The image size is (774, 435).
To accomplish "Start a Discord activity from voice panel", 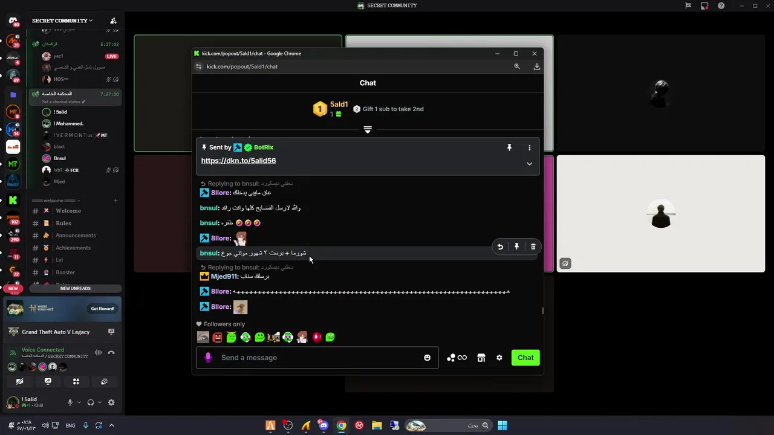I will pyautogui.click(x=76, y=381).
